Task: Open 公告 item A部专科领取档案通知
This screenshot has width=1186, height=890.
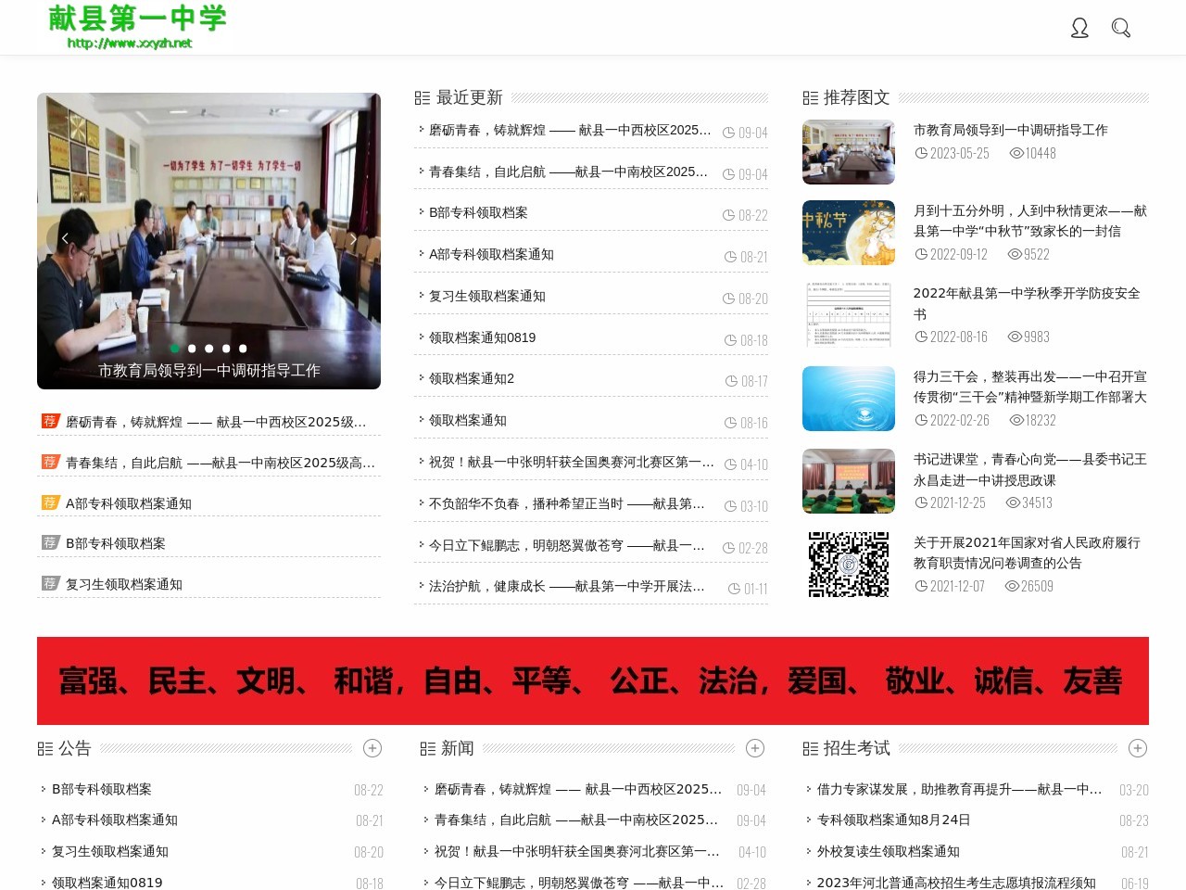Action: click(115, 820)
